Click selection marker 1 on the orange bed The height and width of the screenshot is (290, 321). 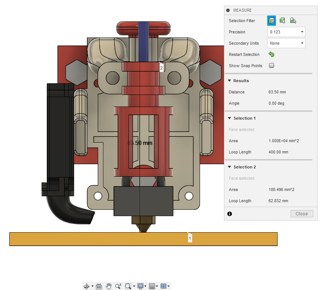[190, 238]
